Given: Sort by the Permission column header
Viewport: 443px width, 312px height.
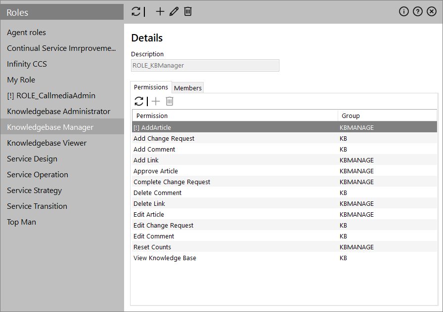Looking at the screenshot, I should (235, 116).
